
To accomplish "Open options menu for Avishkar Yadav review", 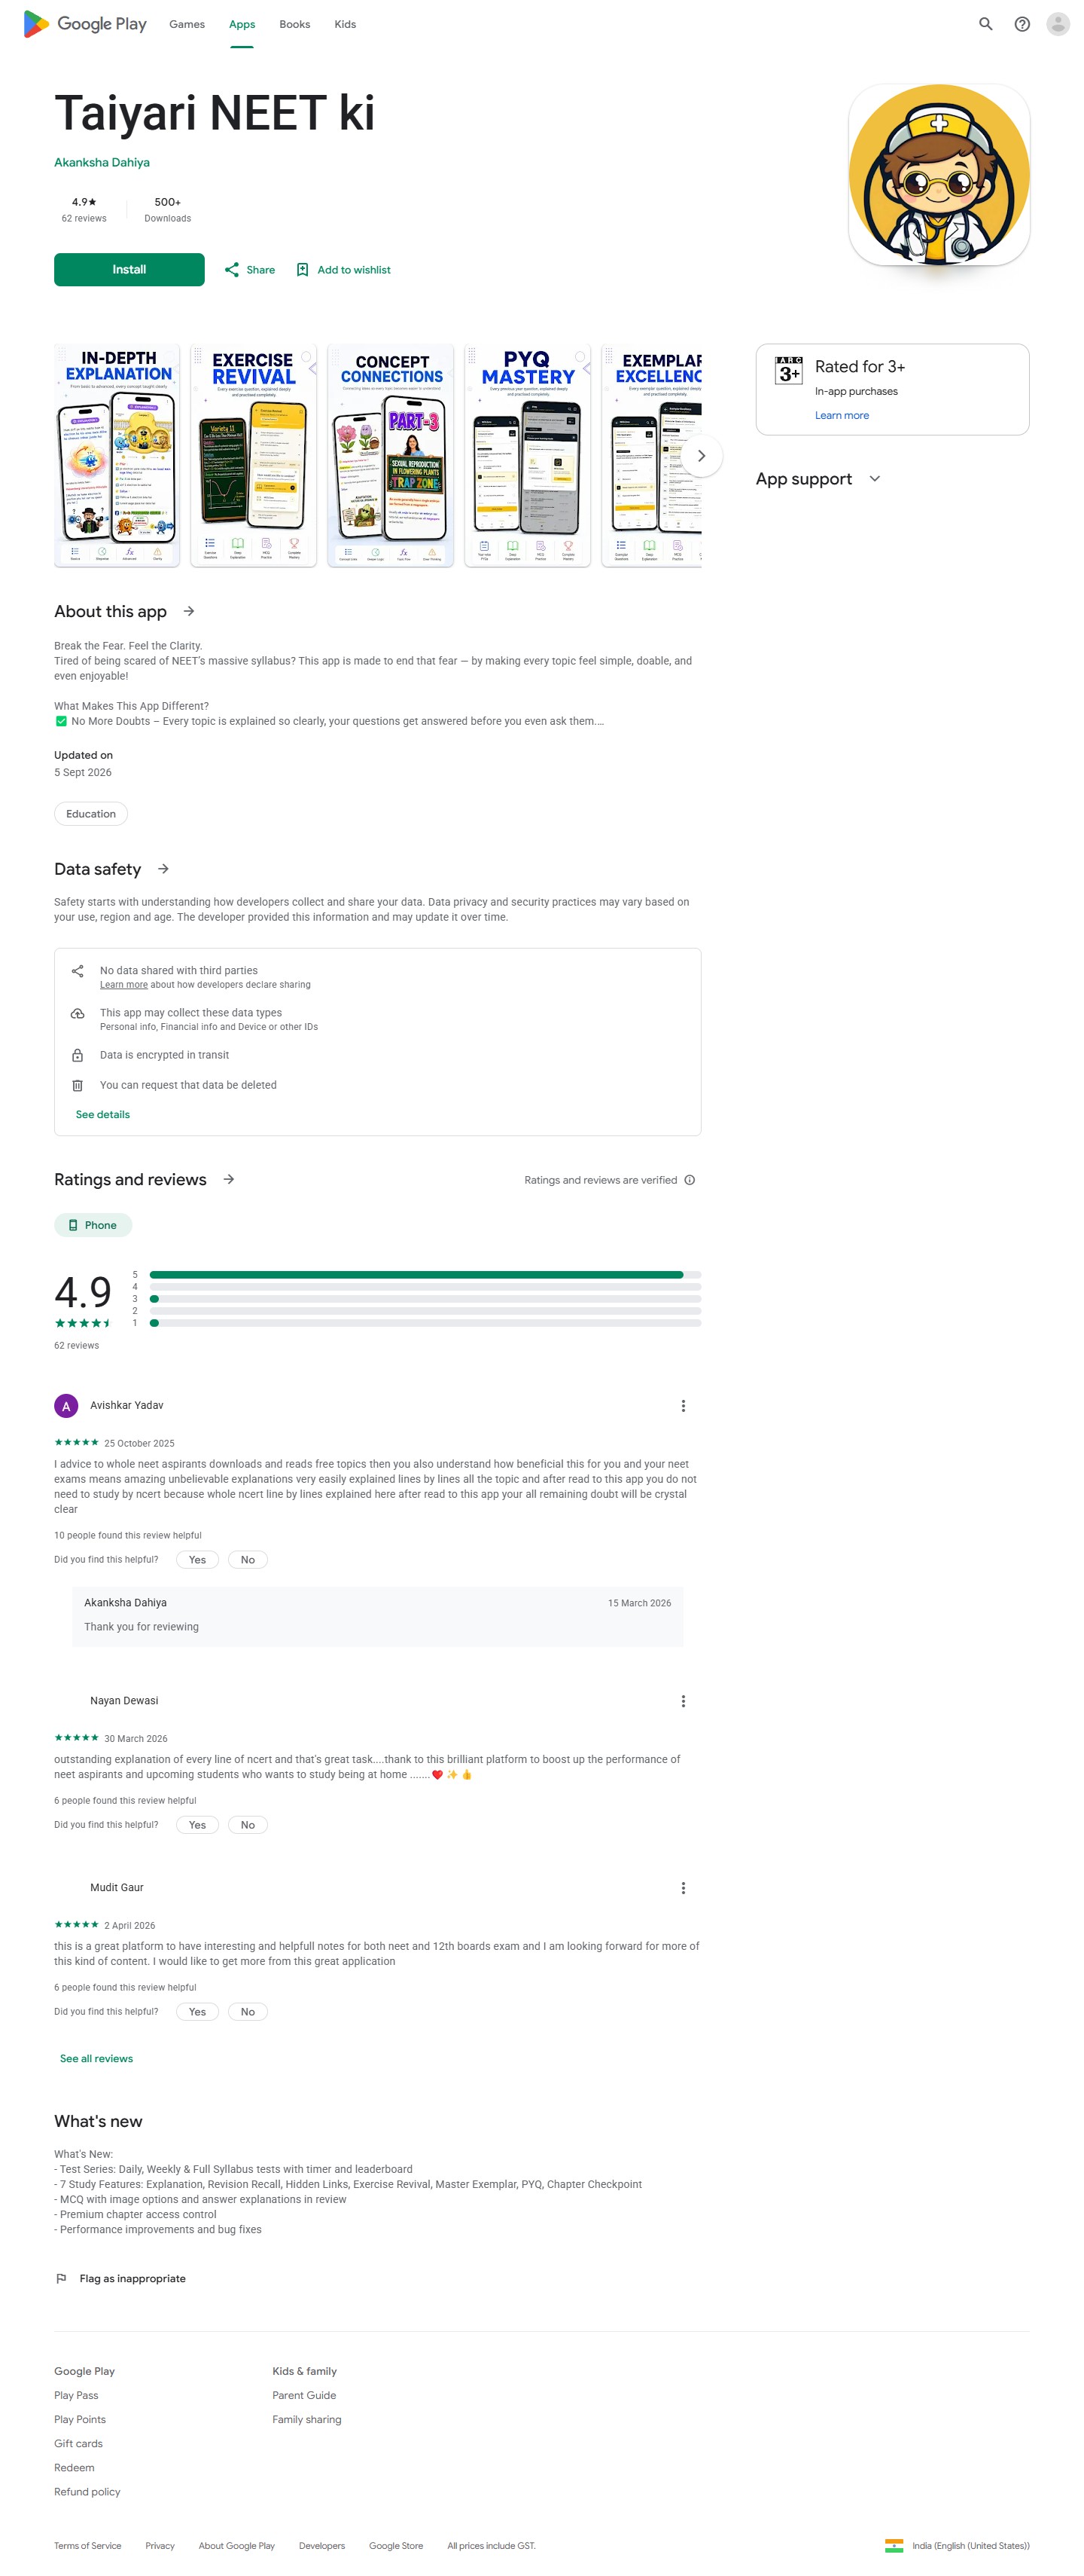I will click(x=682, y=1405).
